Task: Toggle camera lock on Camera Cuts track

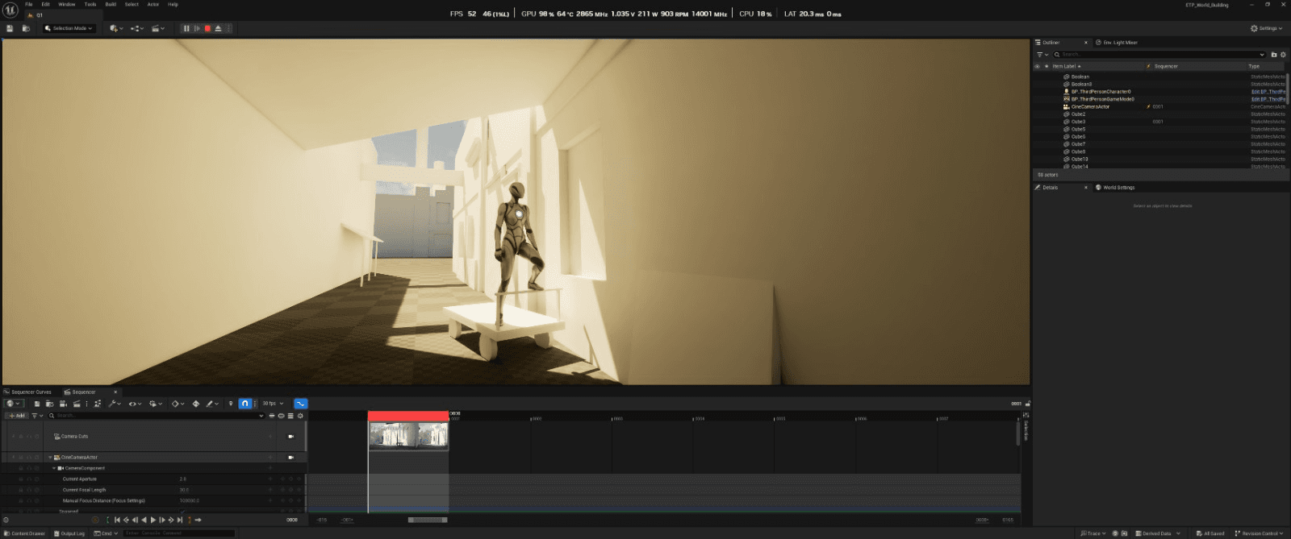Action: click(290, 436)
